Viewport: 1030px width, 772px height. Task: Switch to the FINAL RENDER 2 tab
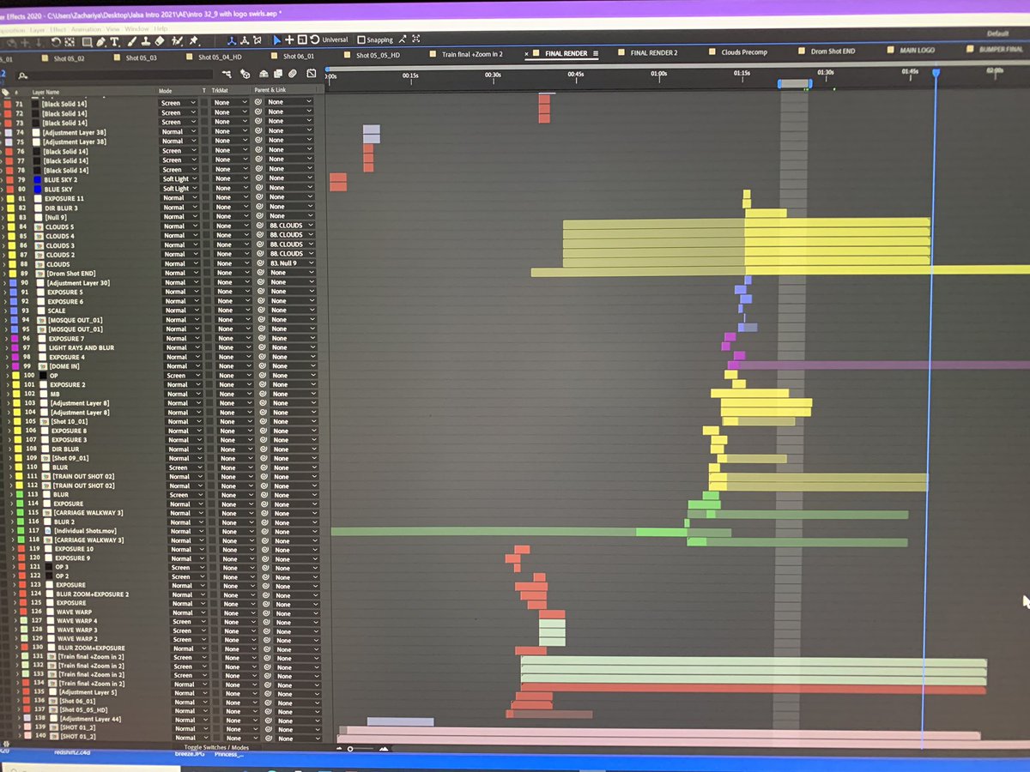653,53
